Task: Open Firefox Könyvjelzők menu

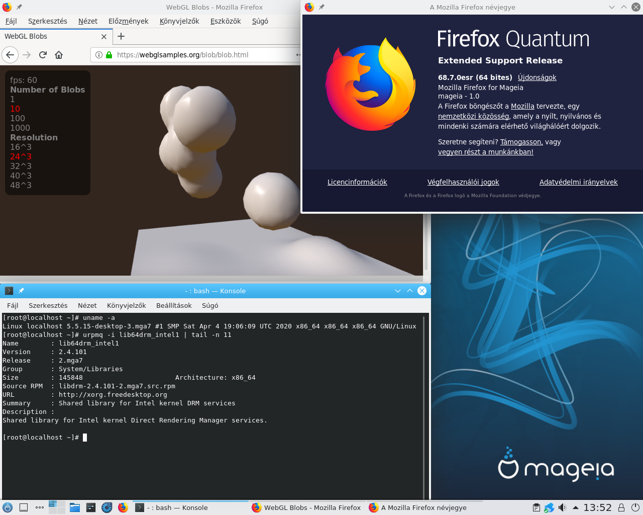Action: click(179, 21)
